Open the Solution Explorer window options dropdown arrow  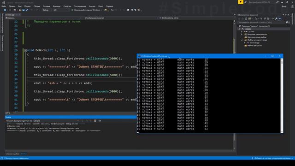pos(283,15)
